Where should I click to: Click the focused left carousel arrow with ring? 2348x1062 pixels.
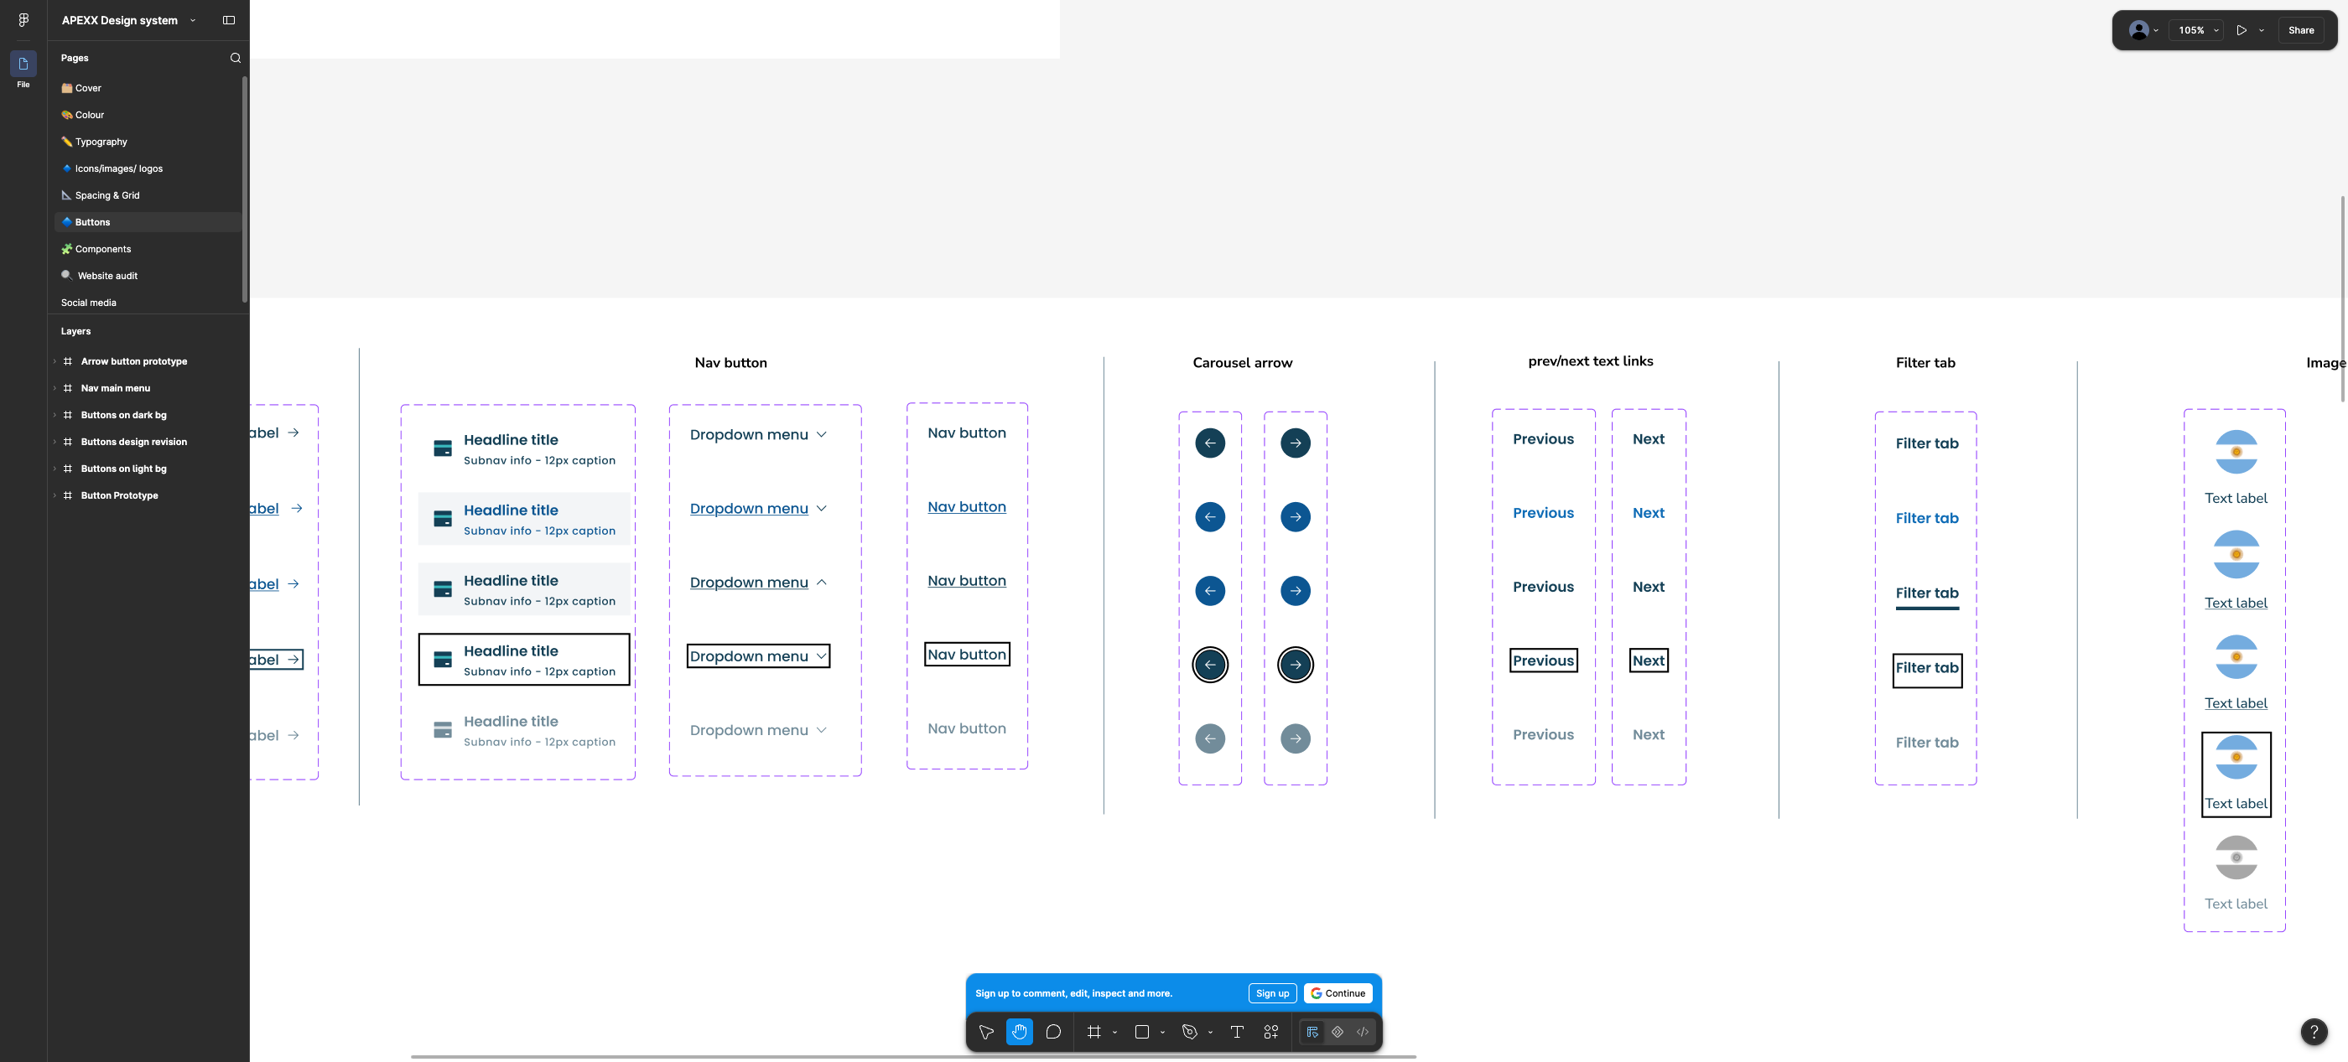(1209, 665)
